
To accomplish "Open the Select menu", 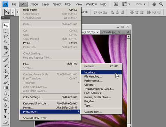I will pos(57,4).
